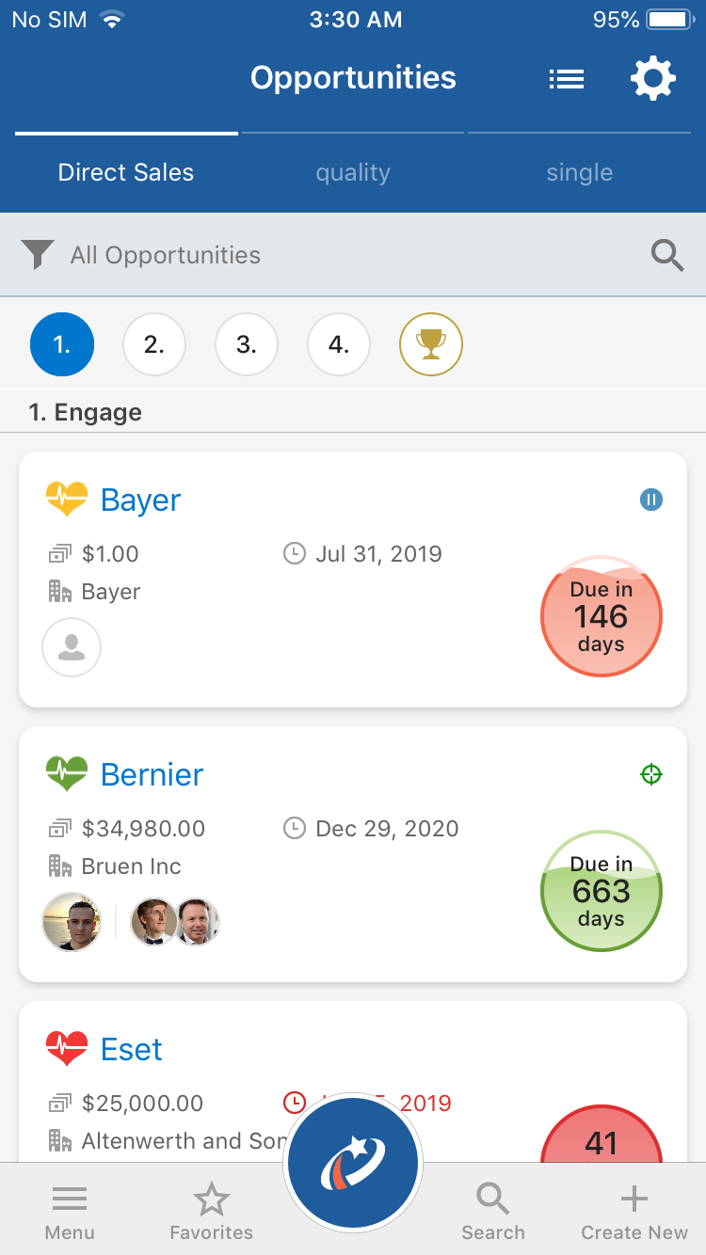Tap the paused status icon on Bayer
Screen dimensions: 706x1255
tap(651, 500)
